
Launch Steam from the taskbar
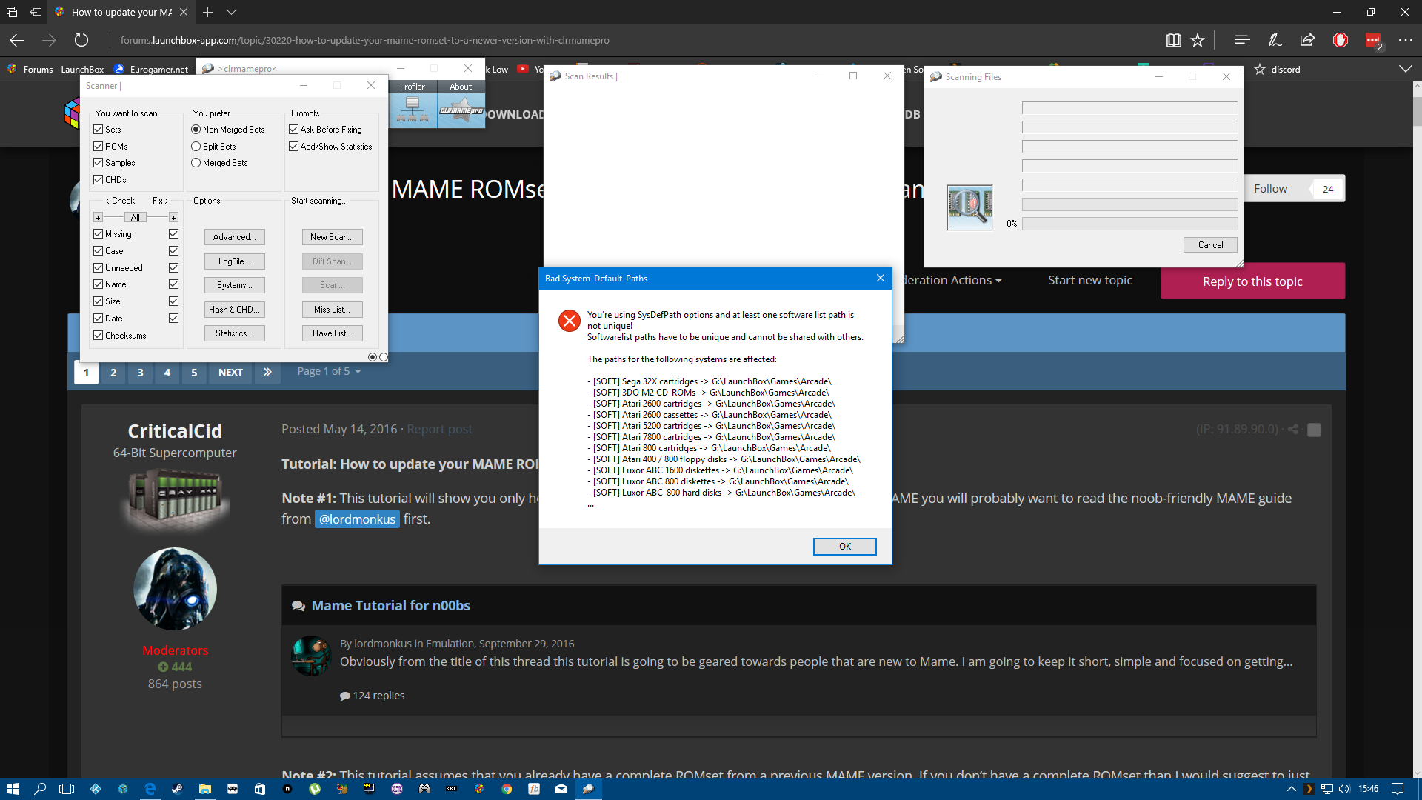coord(177,789)
